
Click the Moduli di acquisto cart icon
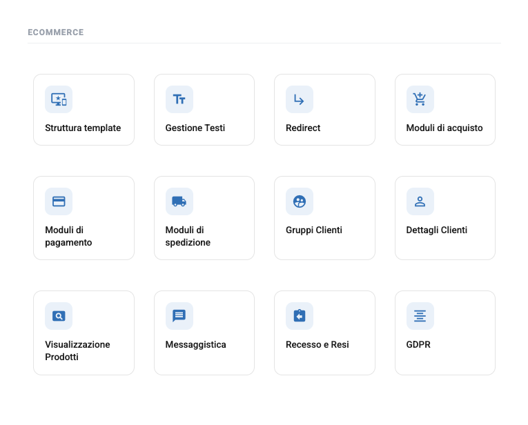[x=420, y=99]
